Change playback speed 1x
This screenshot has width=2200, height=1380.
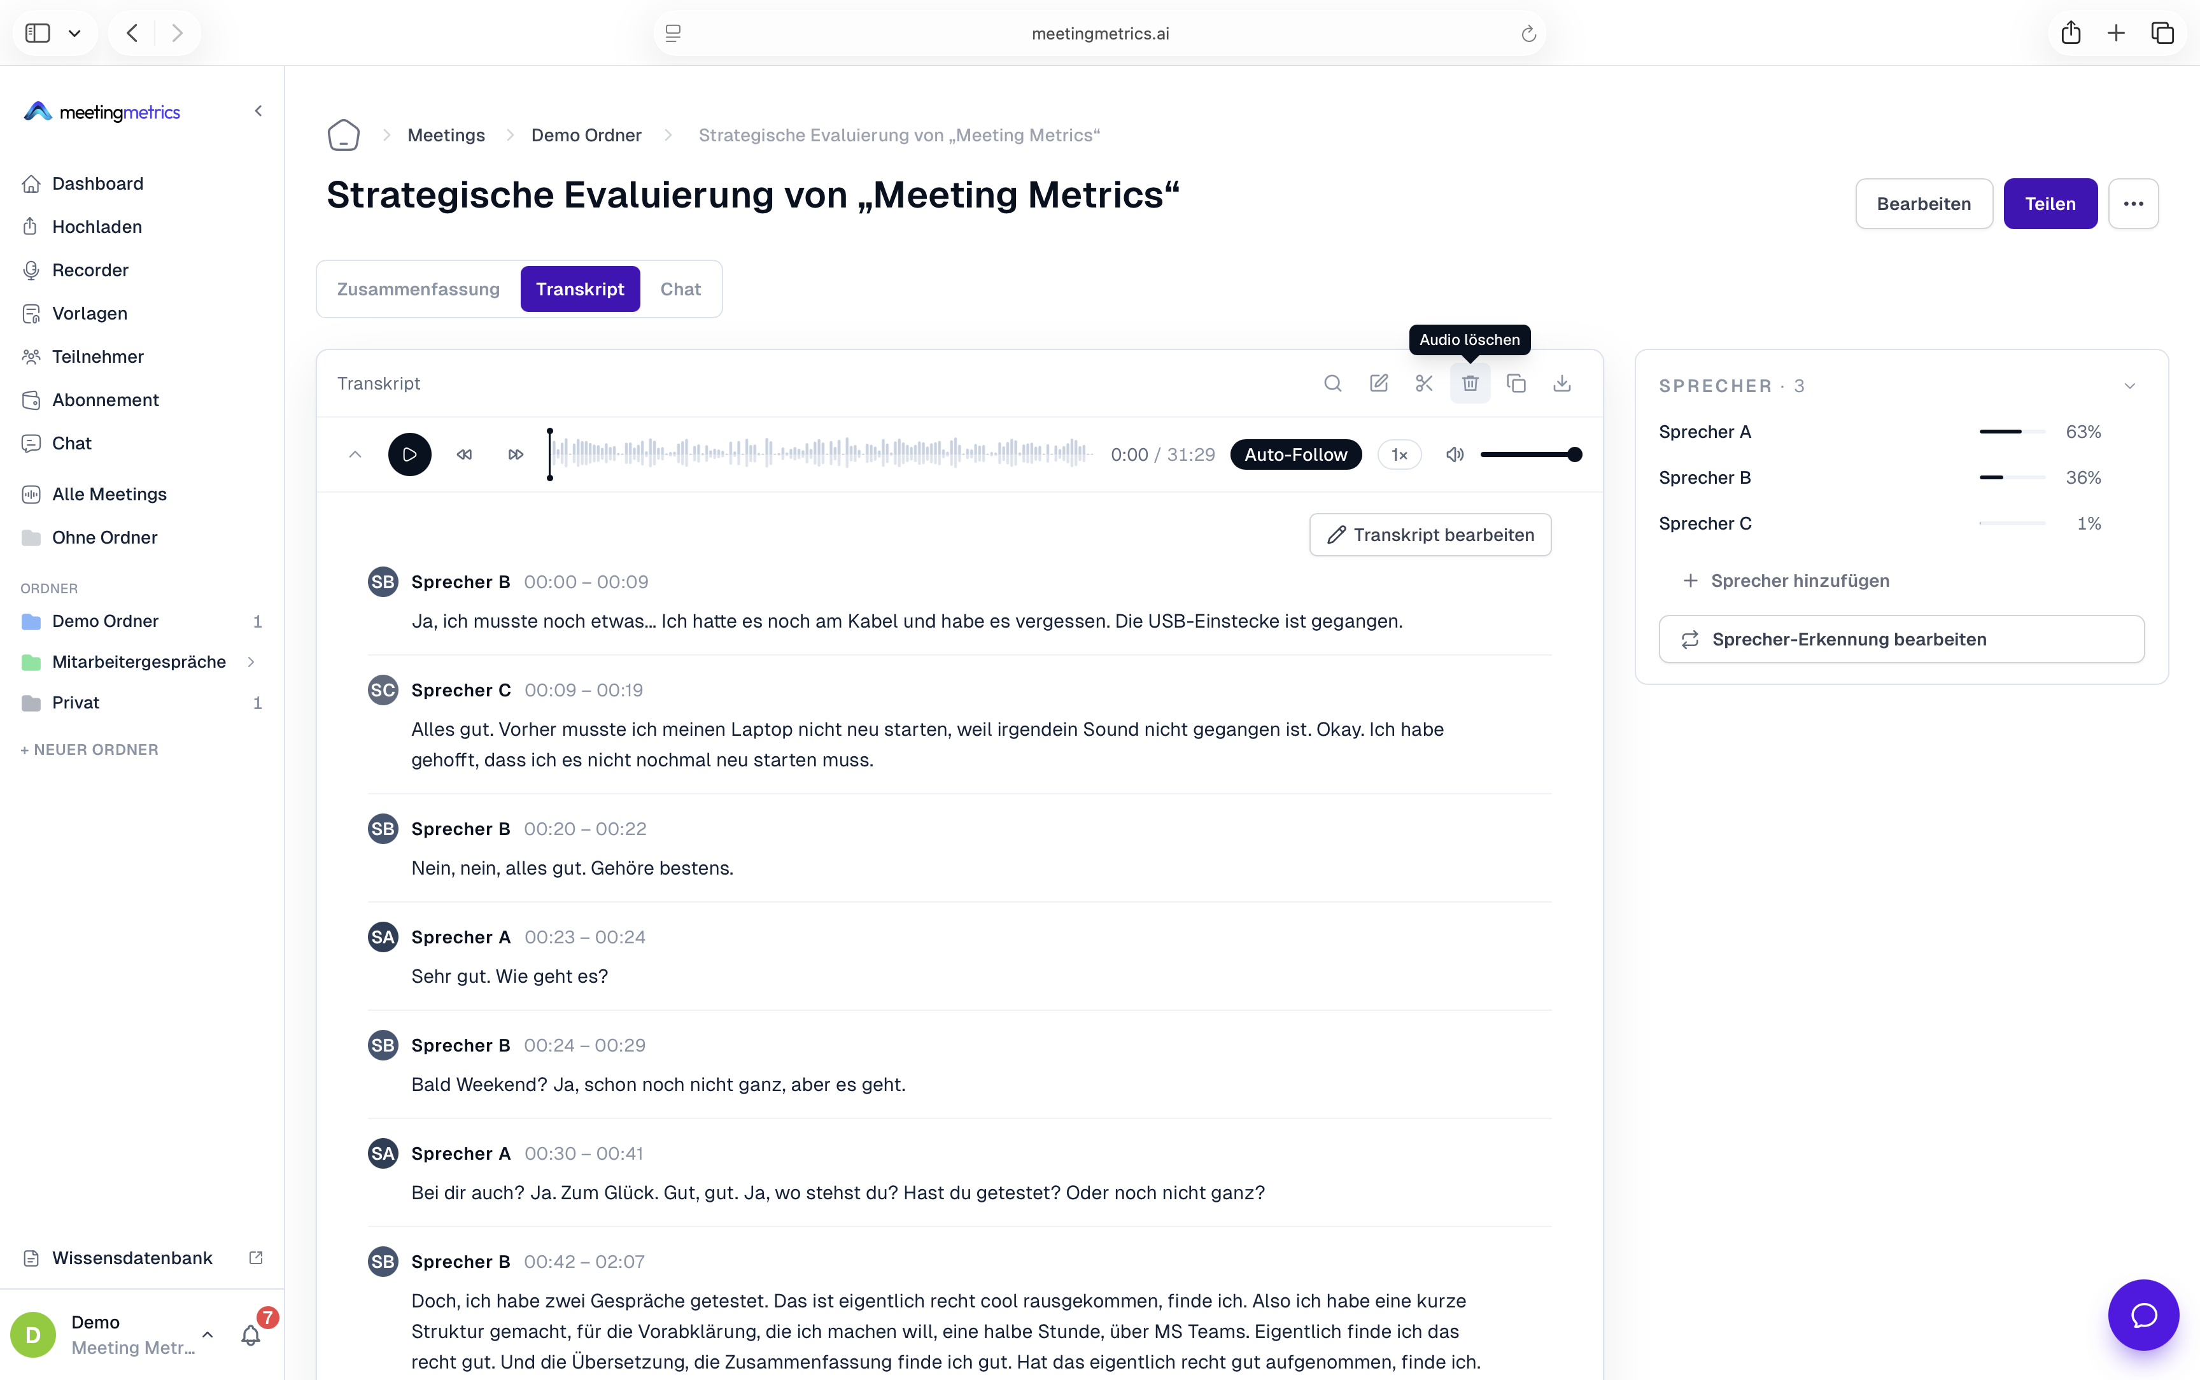click(1400, 454)
